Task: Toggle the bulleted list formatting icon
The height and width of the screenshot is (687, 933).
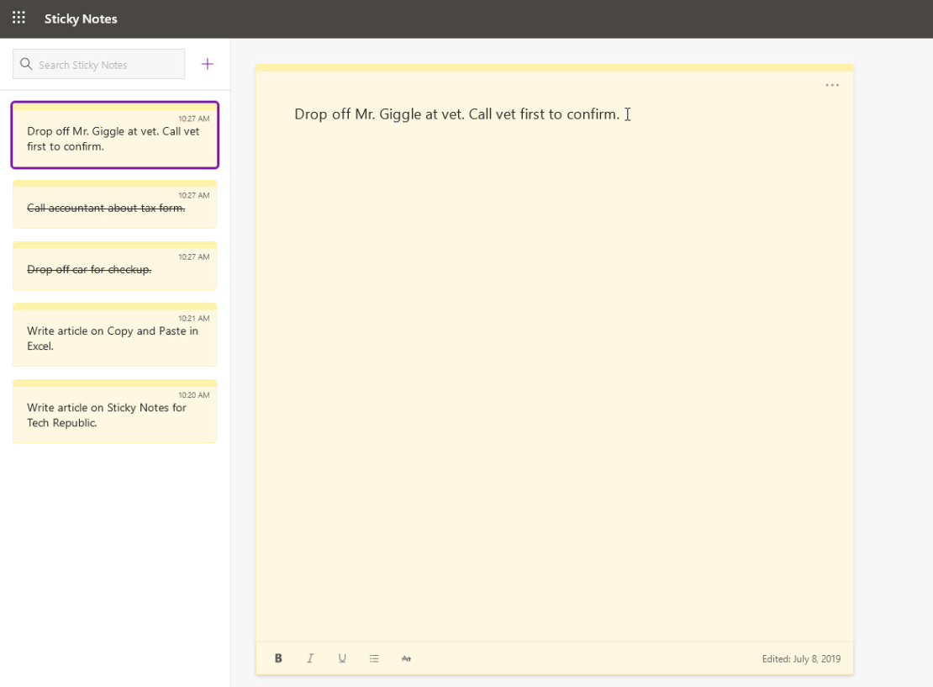Action: (x=374, y=658)
